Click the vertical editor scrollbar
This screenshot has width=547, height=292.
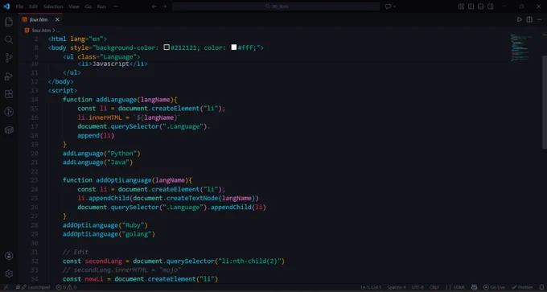coord(545,102)
